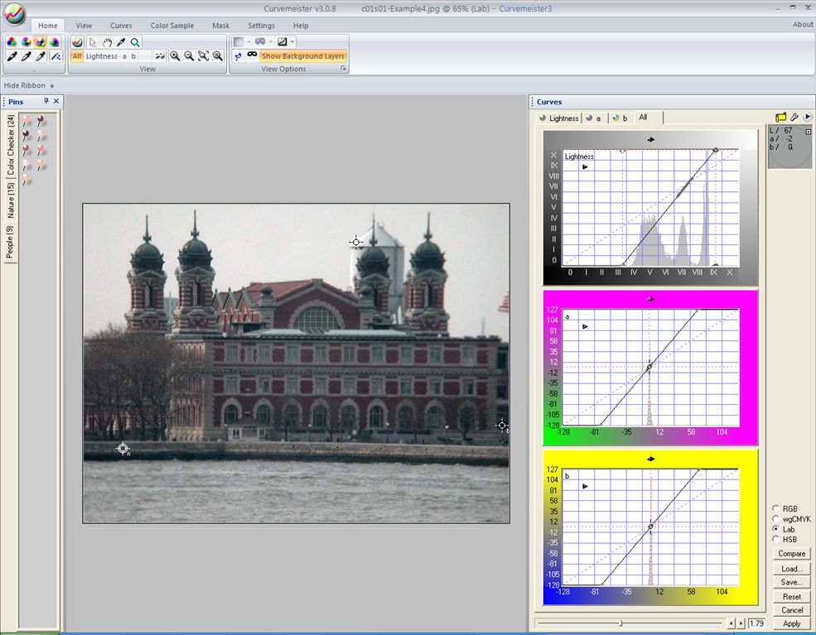The width and height of the screenshot is (816, 635).
Task: Click the slider thumb below the curves
Action: (x=620, y=623)
